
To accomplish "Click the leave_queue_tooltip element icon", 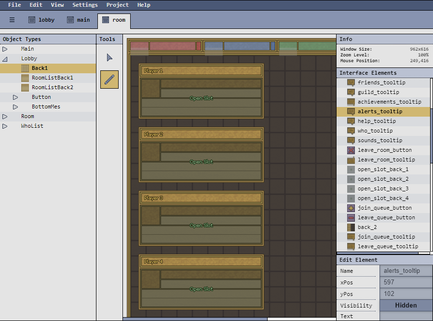I will pyautogui.click(x=351, y=246).
